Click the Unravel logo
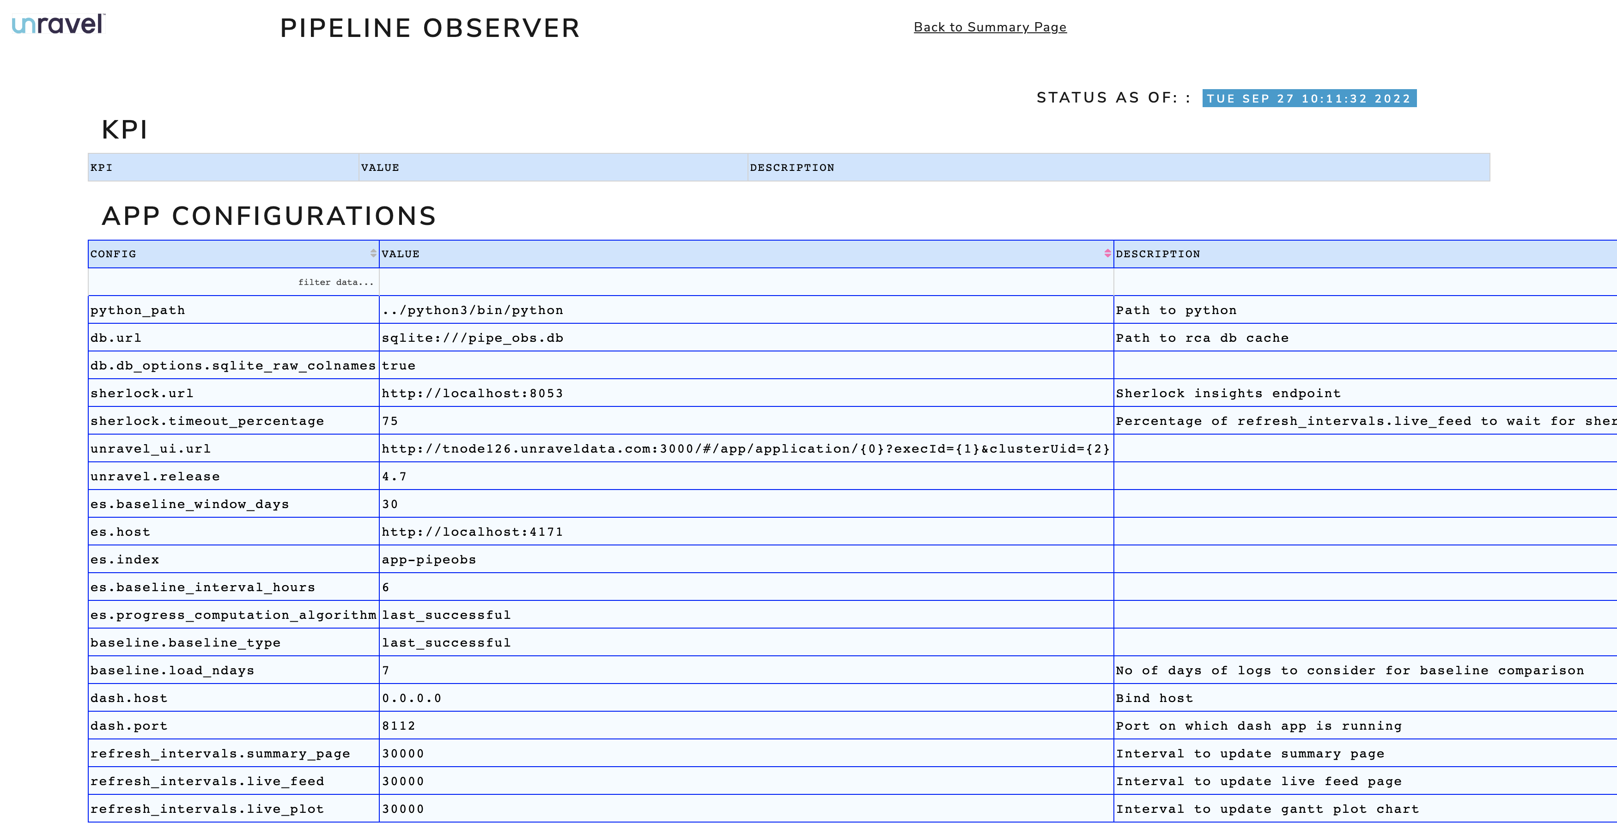1617x835 pixels. [x=58, y=24]
